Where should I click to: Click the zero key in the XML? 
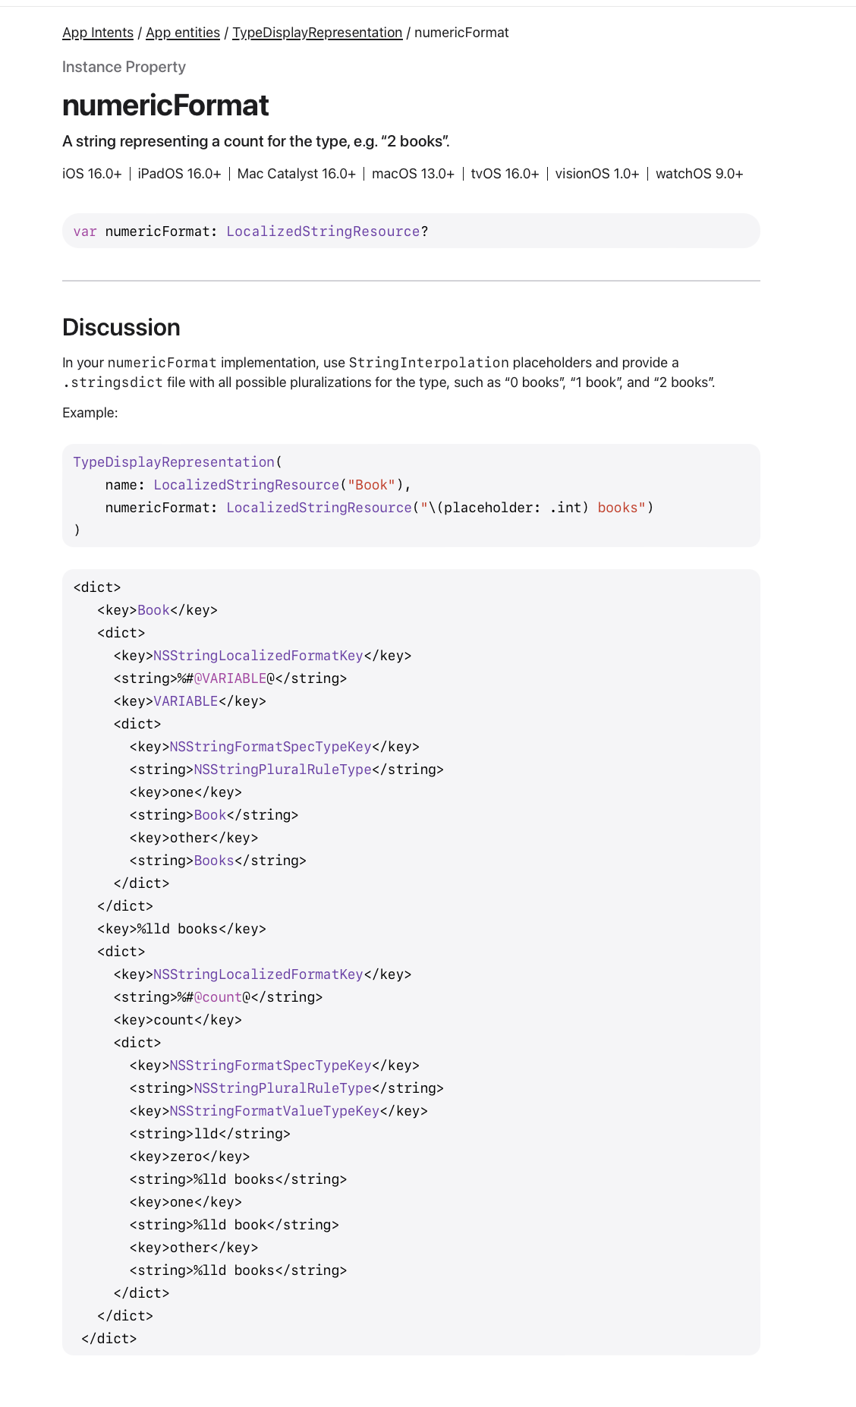(x=186, y=1157)
